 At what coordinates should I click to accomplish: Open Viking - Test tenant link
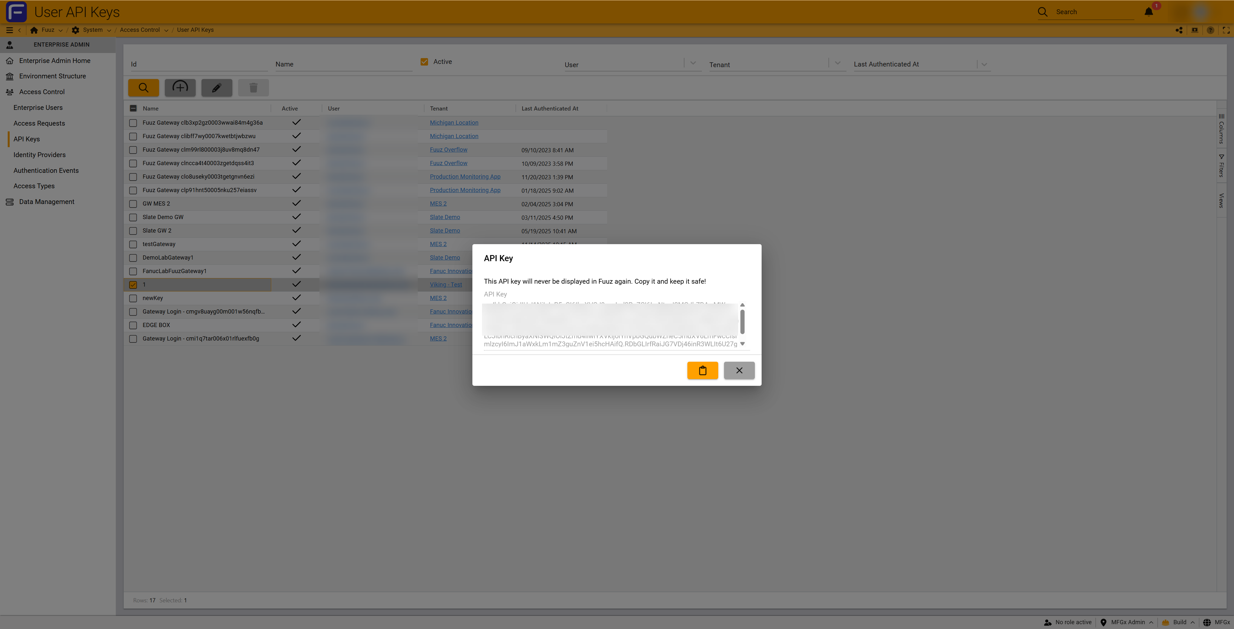tap(445, 285)
